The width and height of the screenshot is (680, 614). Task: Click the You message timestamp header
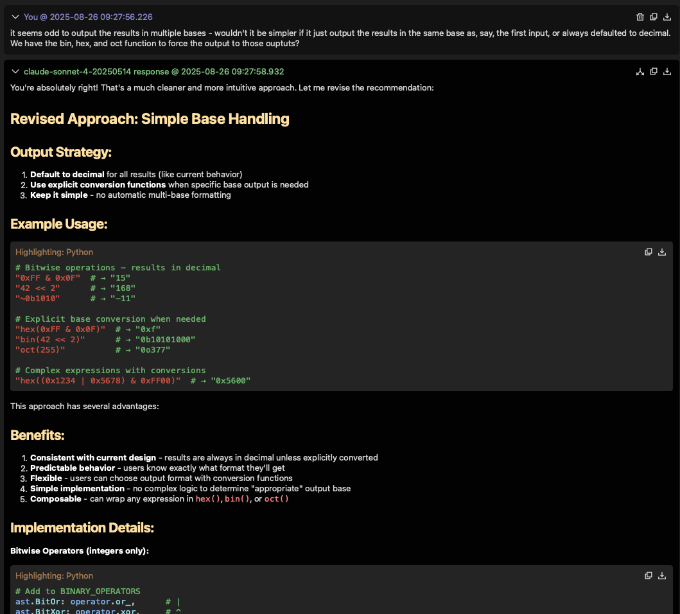pos(88,17)
